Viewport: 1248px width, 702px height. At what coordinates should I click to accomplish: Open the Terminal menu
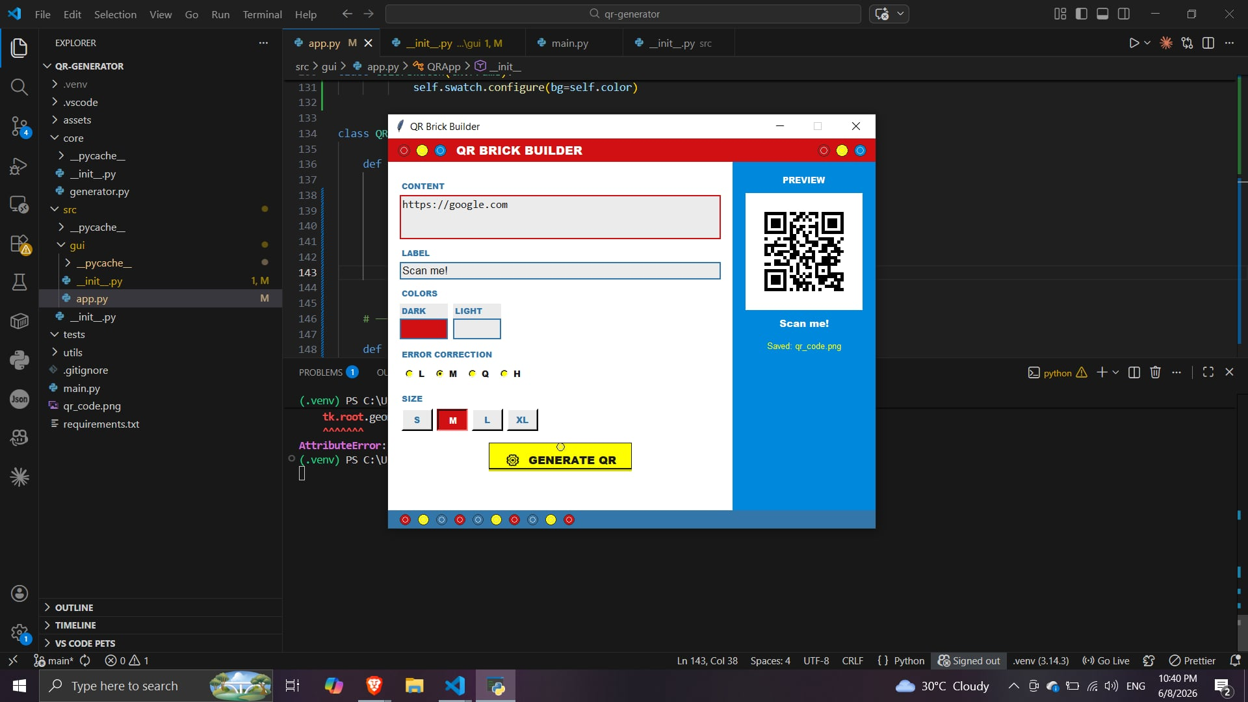pyautogui.click(x=262, y=14)
